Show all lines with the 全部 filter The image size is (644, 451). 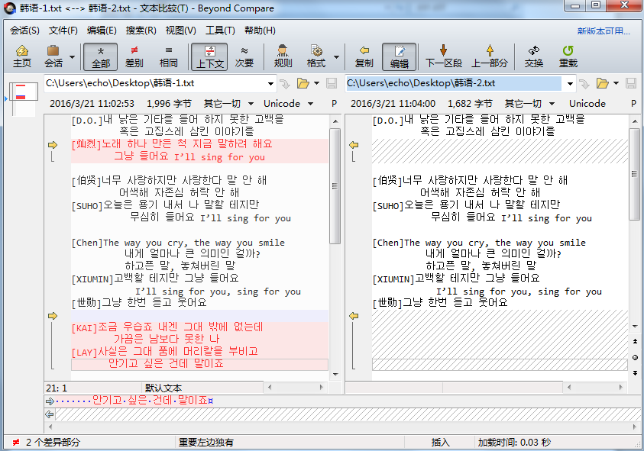pos(100,56)
